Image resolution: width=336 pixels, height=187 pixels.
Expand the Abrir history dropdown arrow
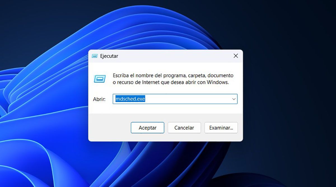pos(234,99)
